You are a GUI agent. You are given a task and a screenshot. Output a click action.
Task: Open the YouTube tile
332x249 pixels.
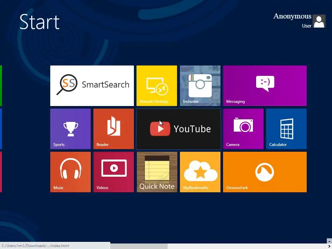pyautogui.click(x=179, y=129)
